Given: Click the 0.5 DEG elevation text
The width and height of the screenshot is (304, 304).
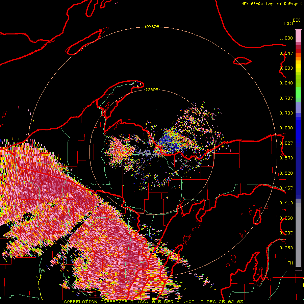Looking at the screenshot, I should click(162, 302).
